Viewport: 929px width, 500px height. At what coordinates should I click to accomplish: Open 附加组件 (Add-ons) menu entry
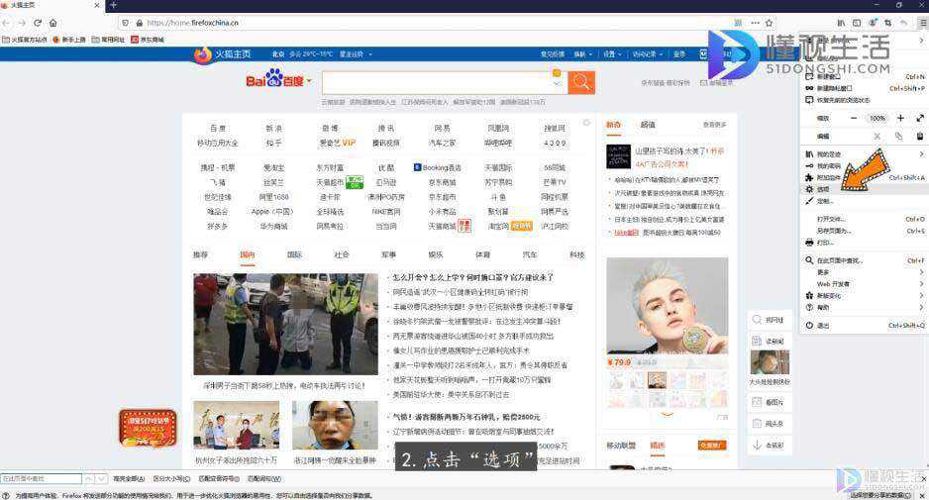864,177
